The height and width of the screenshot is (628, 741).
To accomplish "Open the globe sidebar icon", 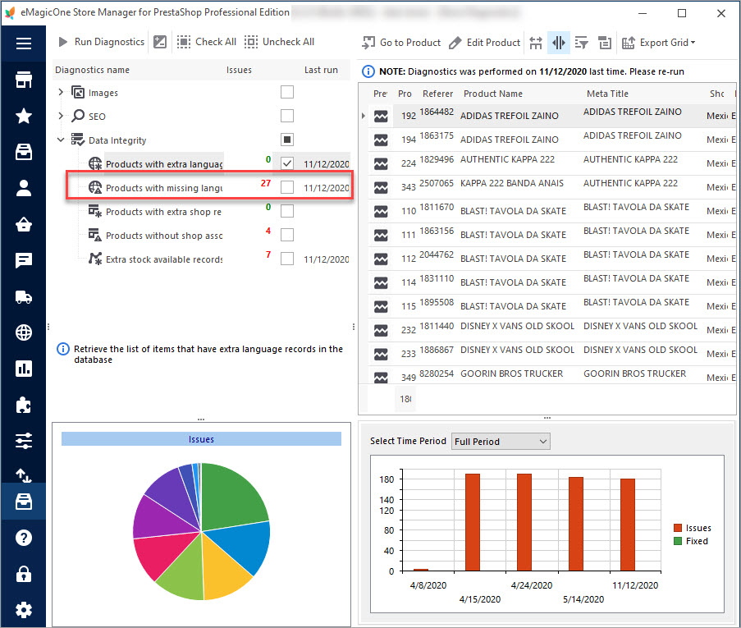I will (24, 332).
